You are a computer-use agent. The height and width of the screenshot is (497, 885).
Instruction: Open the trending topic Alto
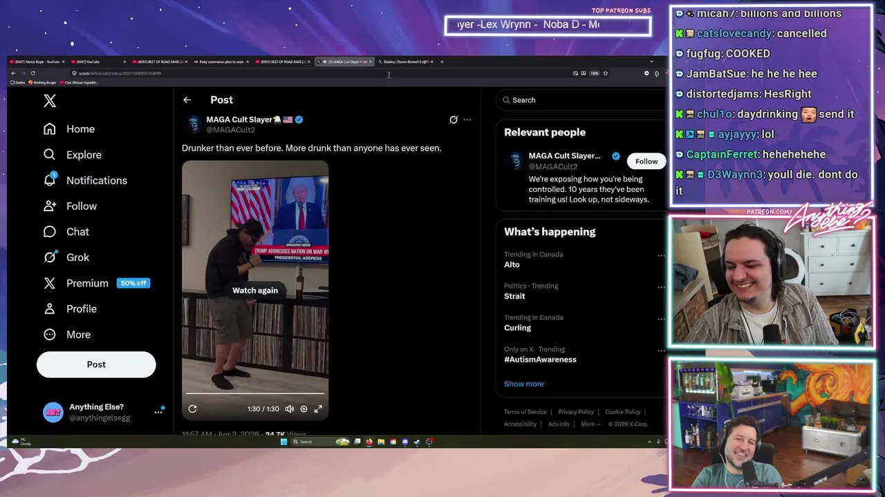(x=512, y=264)
